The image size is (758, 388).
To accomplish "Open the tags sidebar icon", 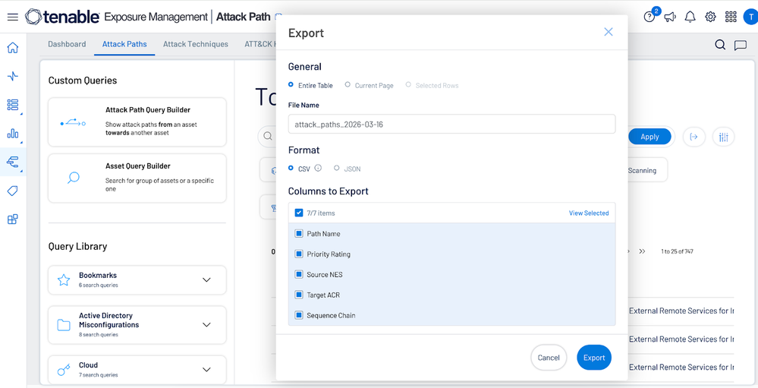I will tap(13, 191).
